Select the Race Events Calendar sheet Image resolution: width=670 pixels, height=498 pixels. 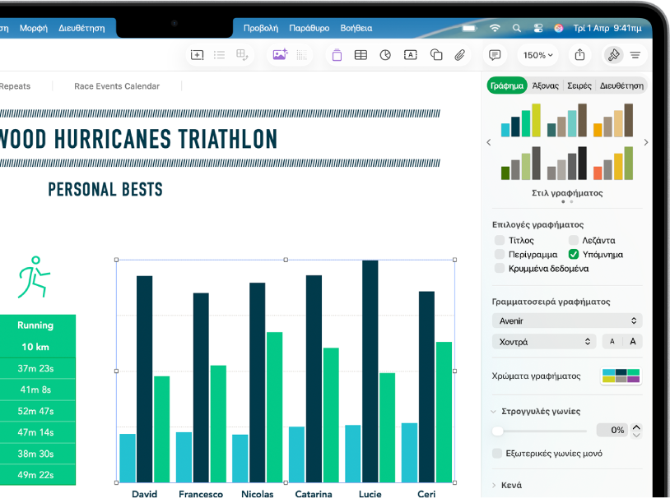click(117, 86)
